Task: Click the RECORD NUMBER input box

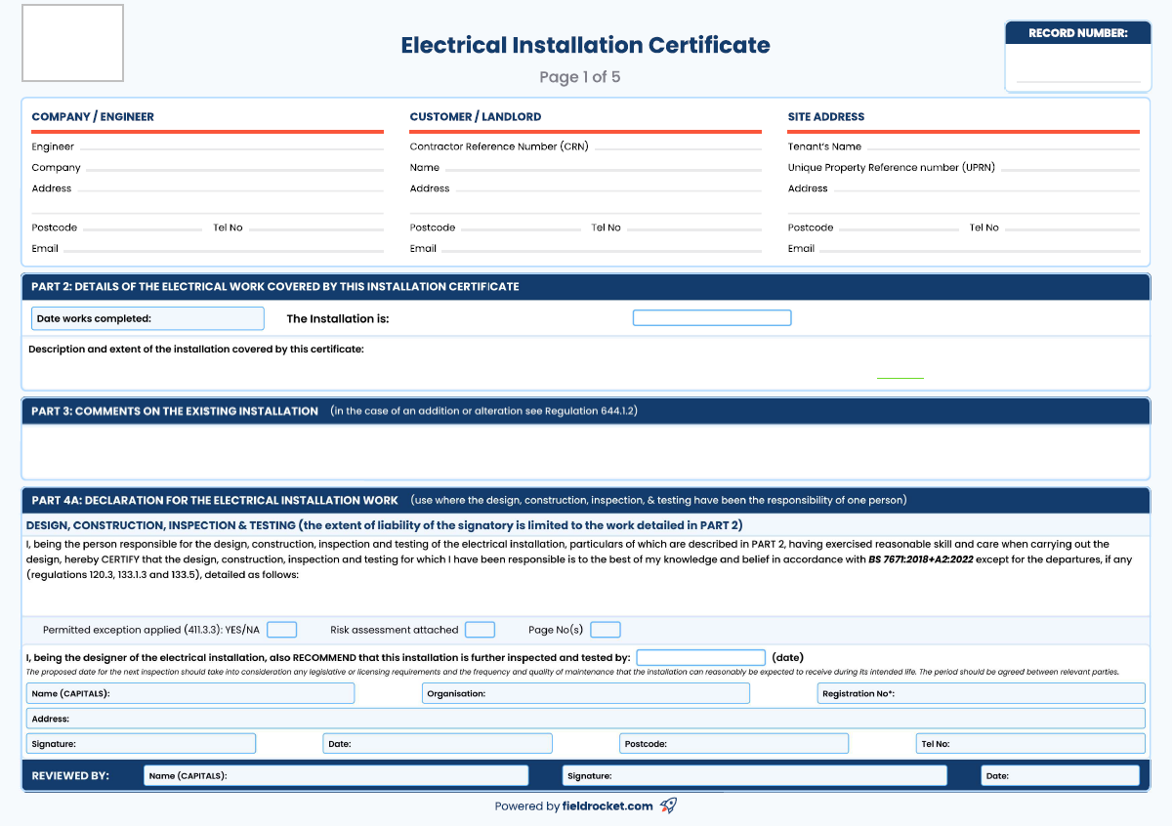Action: click(1077, 73)
